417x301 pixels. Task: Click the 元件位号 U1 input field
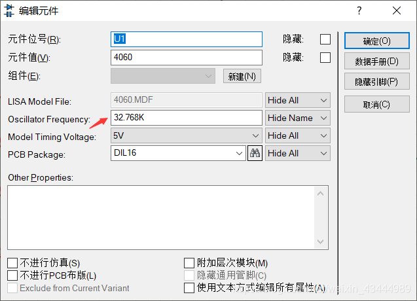point(187,39)
